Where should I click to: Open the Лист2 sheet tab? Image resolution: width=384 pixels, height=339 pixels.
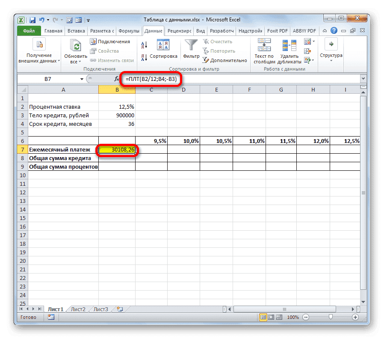pyautogui.click(x=78, y=309)
